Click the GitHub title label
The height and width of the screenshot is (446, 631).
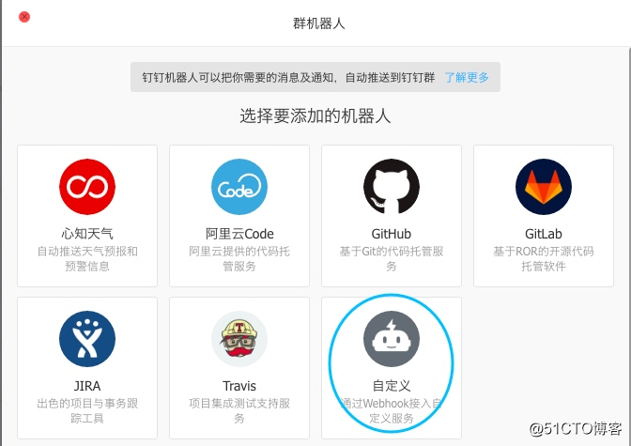point(392,234)
